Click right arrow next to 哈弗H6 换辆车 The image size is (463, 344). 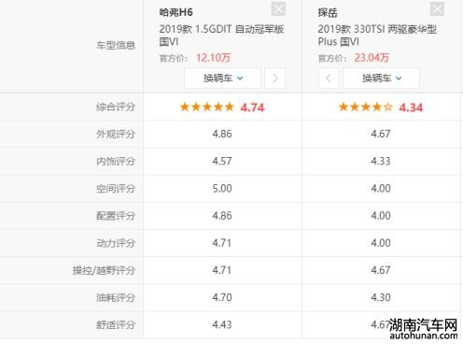pos(274,78)
